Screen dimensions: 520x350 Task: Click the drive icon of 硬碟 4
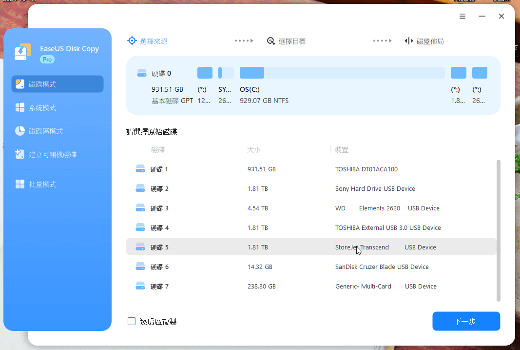[x=140, y=227]
